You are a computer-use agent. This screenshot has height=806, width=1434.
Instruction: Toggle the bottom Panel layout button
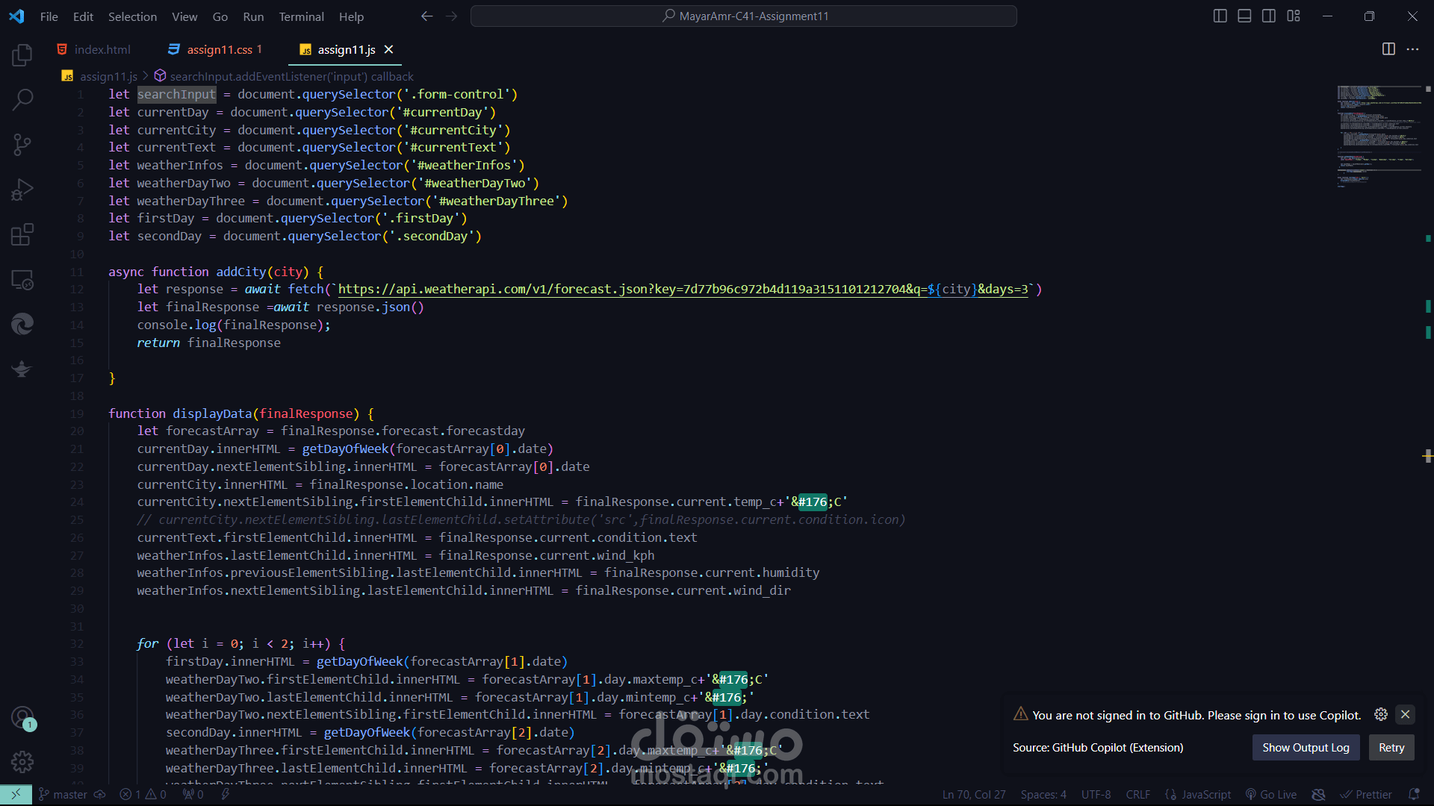click(1244, 16)
